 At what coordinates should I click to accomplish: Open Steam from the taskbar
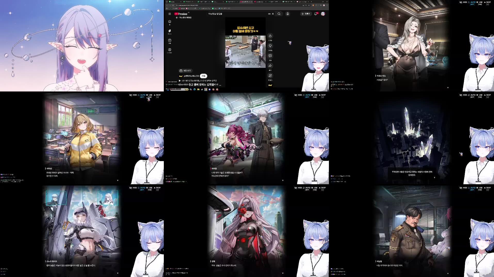tap(202, 89)
